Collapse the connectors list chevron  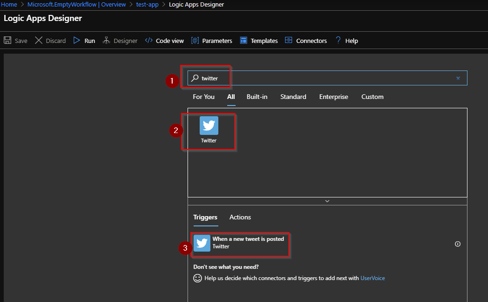[327, 201]
